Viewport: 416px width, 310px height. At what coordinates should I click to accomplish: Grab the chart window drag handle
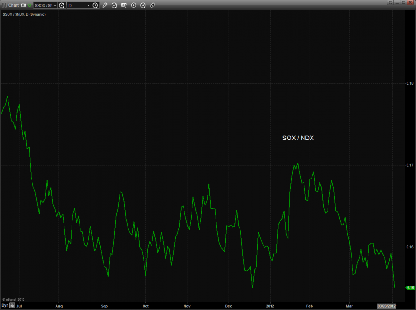4,5
